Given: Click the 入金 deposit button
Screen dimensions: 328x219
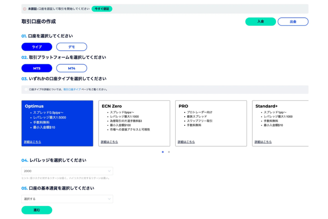Looking at the screenshot, I should 260,21.
